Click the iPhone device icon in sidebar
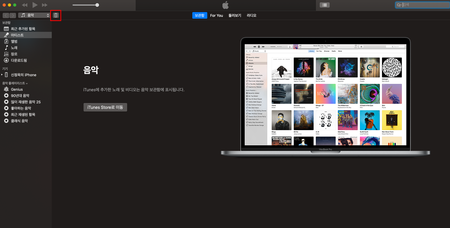Screen dimensions: 450x228 click(6, 75)
